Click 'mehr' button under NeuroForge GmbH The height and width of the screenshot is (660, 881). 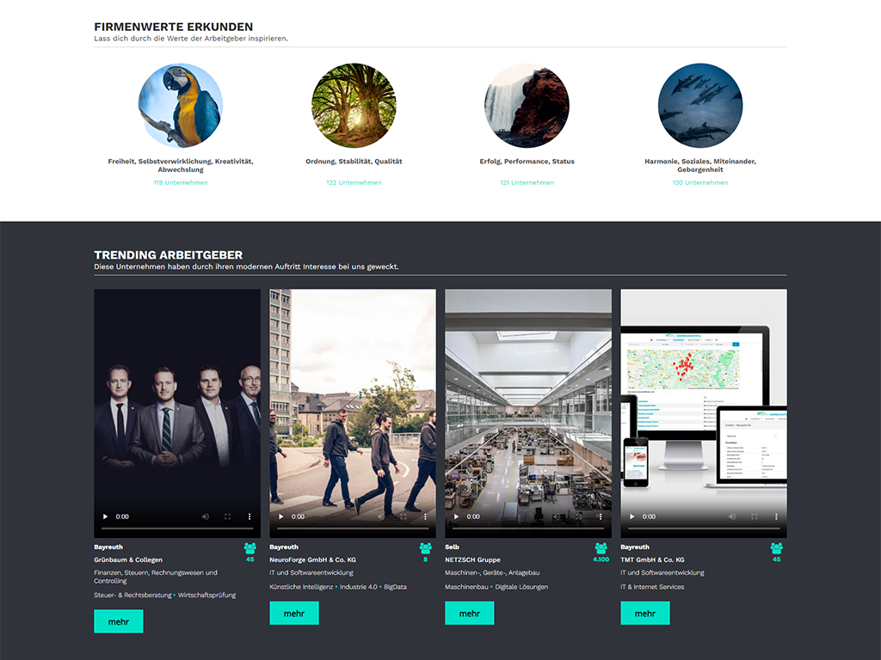coord(294,613)
